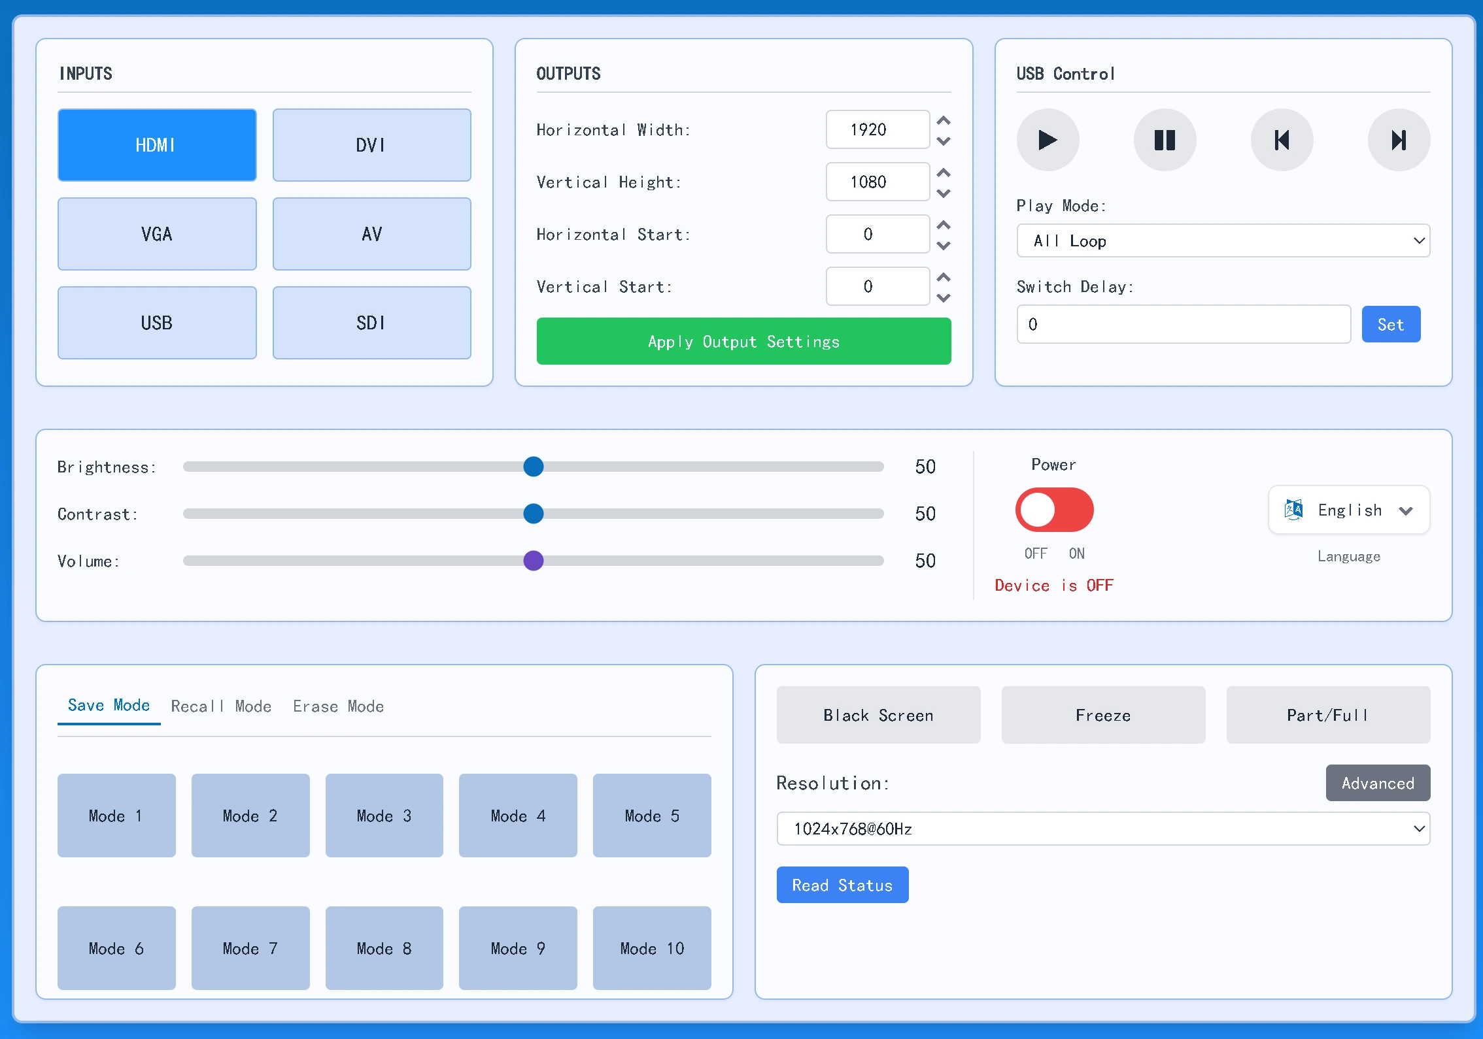Increase Vertical Height with up arrow

coord(944,173)
